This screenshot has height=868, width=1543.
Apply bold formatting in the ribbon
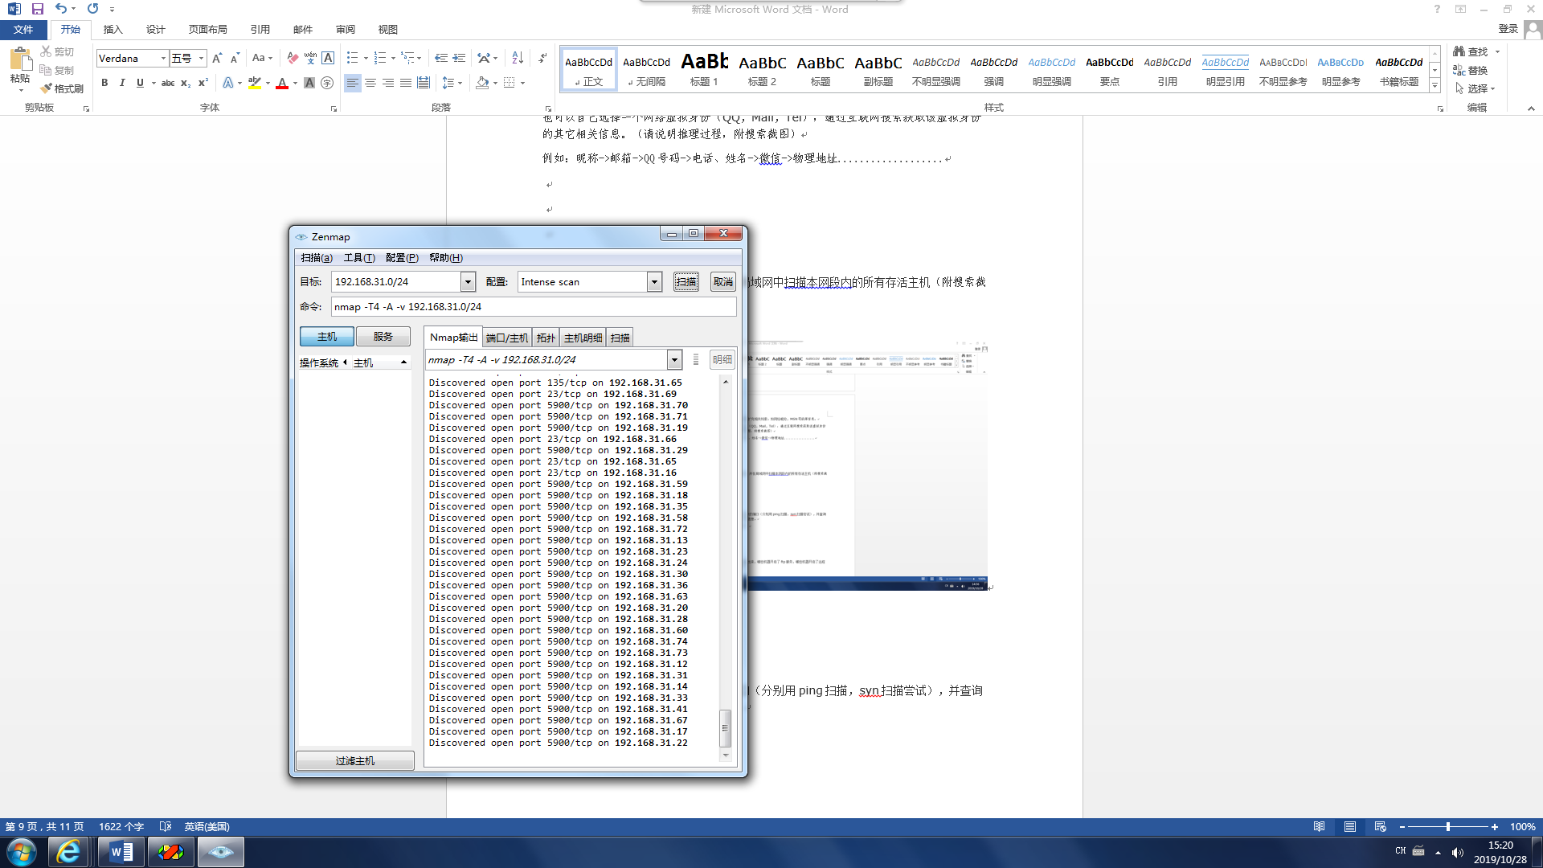pyautogui.click(x=104, y=83)
